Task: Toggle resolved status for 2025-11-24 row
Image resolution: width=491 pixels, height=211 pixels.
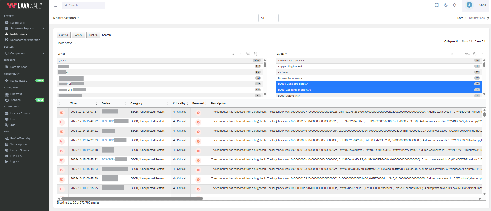Action: (x=198, y=132)
